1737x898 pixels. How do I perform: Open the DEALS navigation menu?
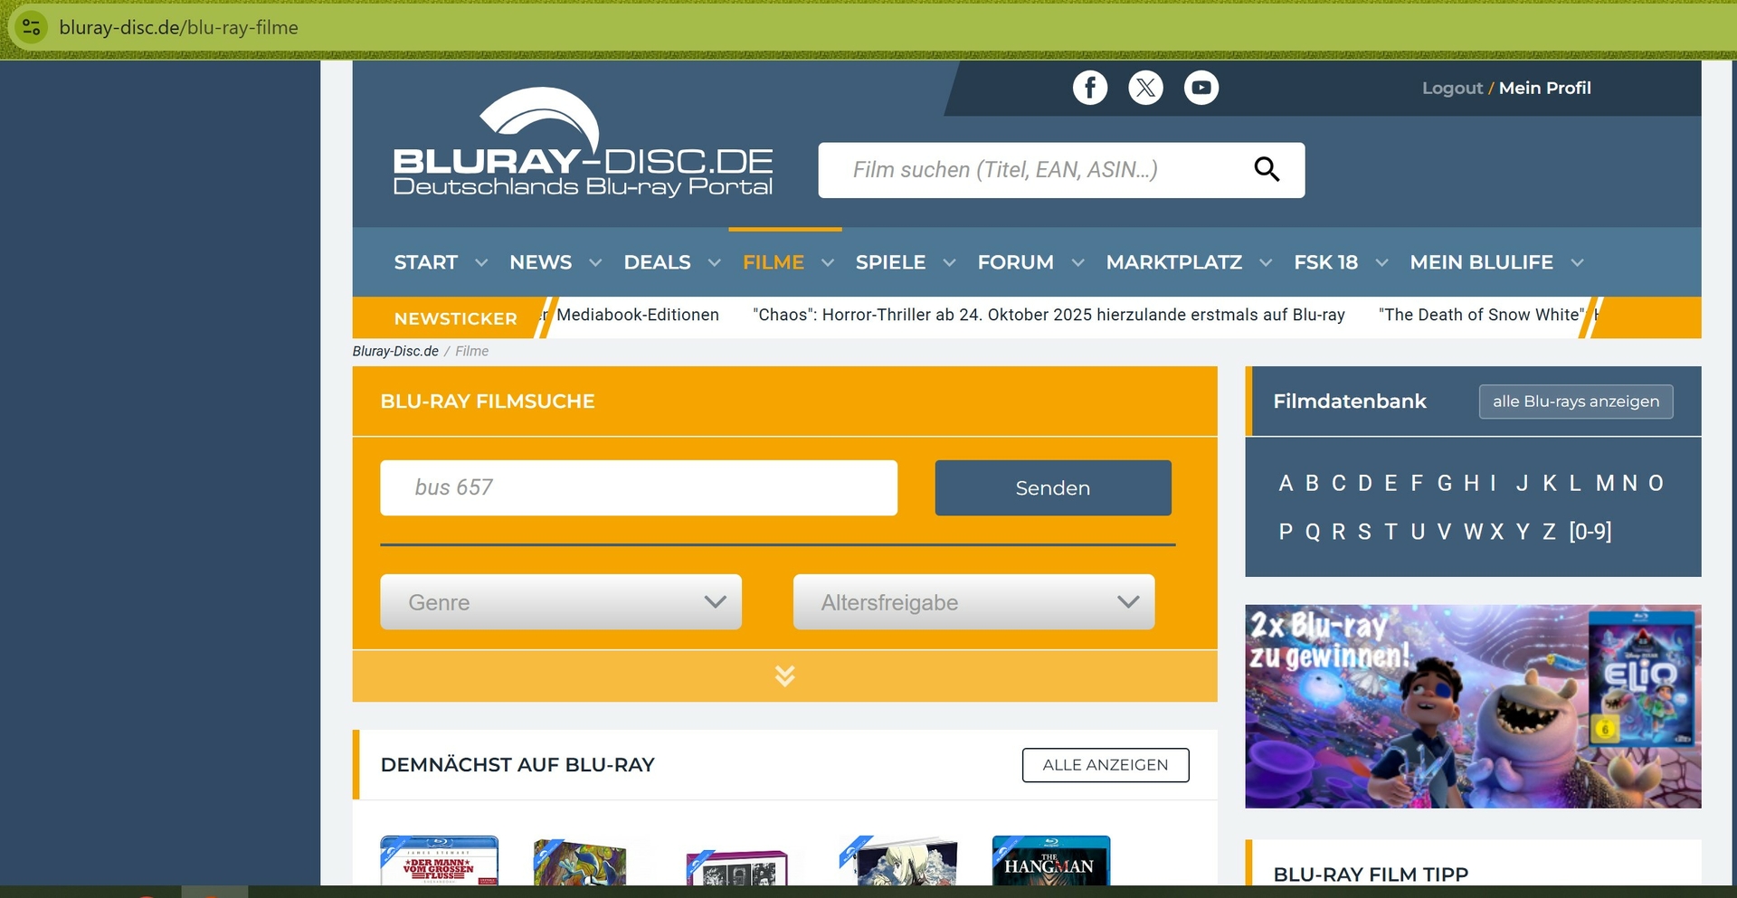click(x=657, y=262)
